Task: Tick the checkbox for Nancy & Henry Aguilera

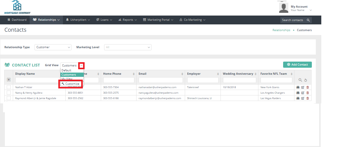Action: (x=9, y=93)
